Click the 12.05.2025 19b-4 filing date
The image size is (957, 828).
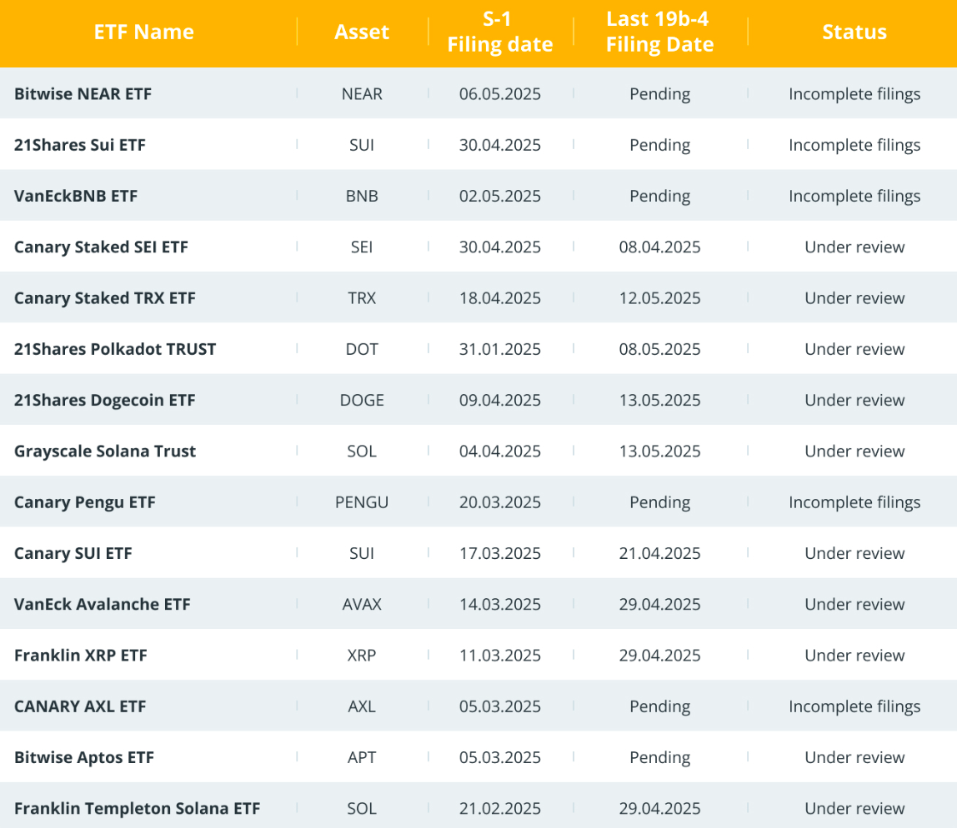(659, 298)
